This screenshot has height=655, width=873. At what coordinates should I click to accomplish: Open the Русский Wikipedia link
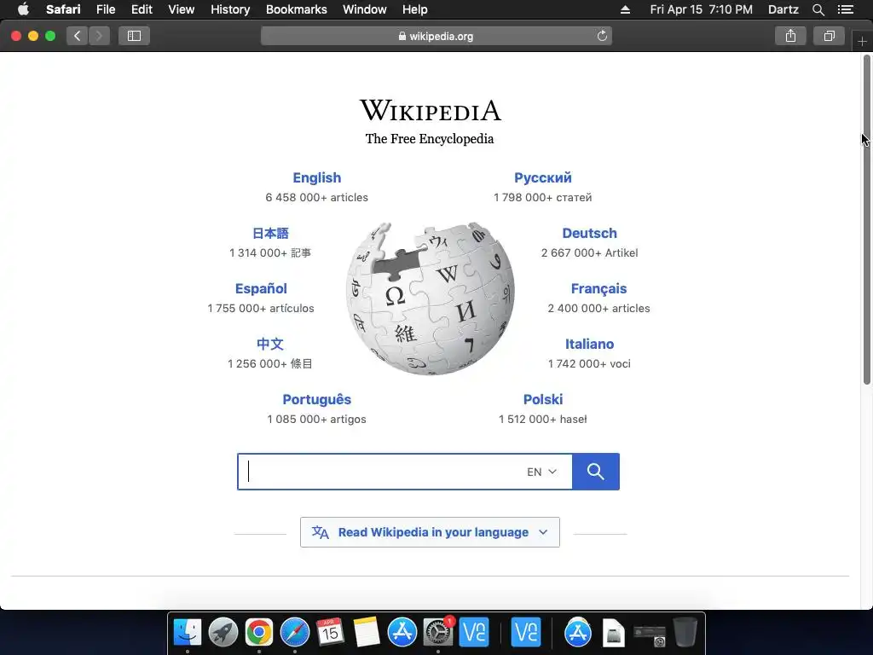tap(543, 177)
